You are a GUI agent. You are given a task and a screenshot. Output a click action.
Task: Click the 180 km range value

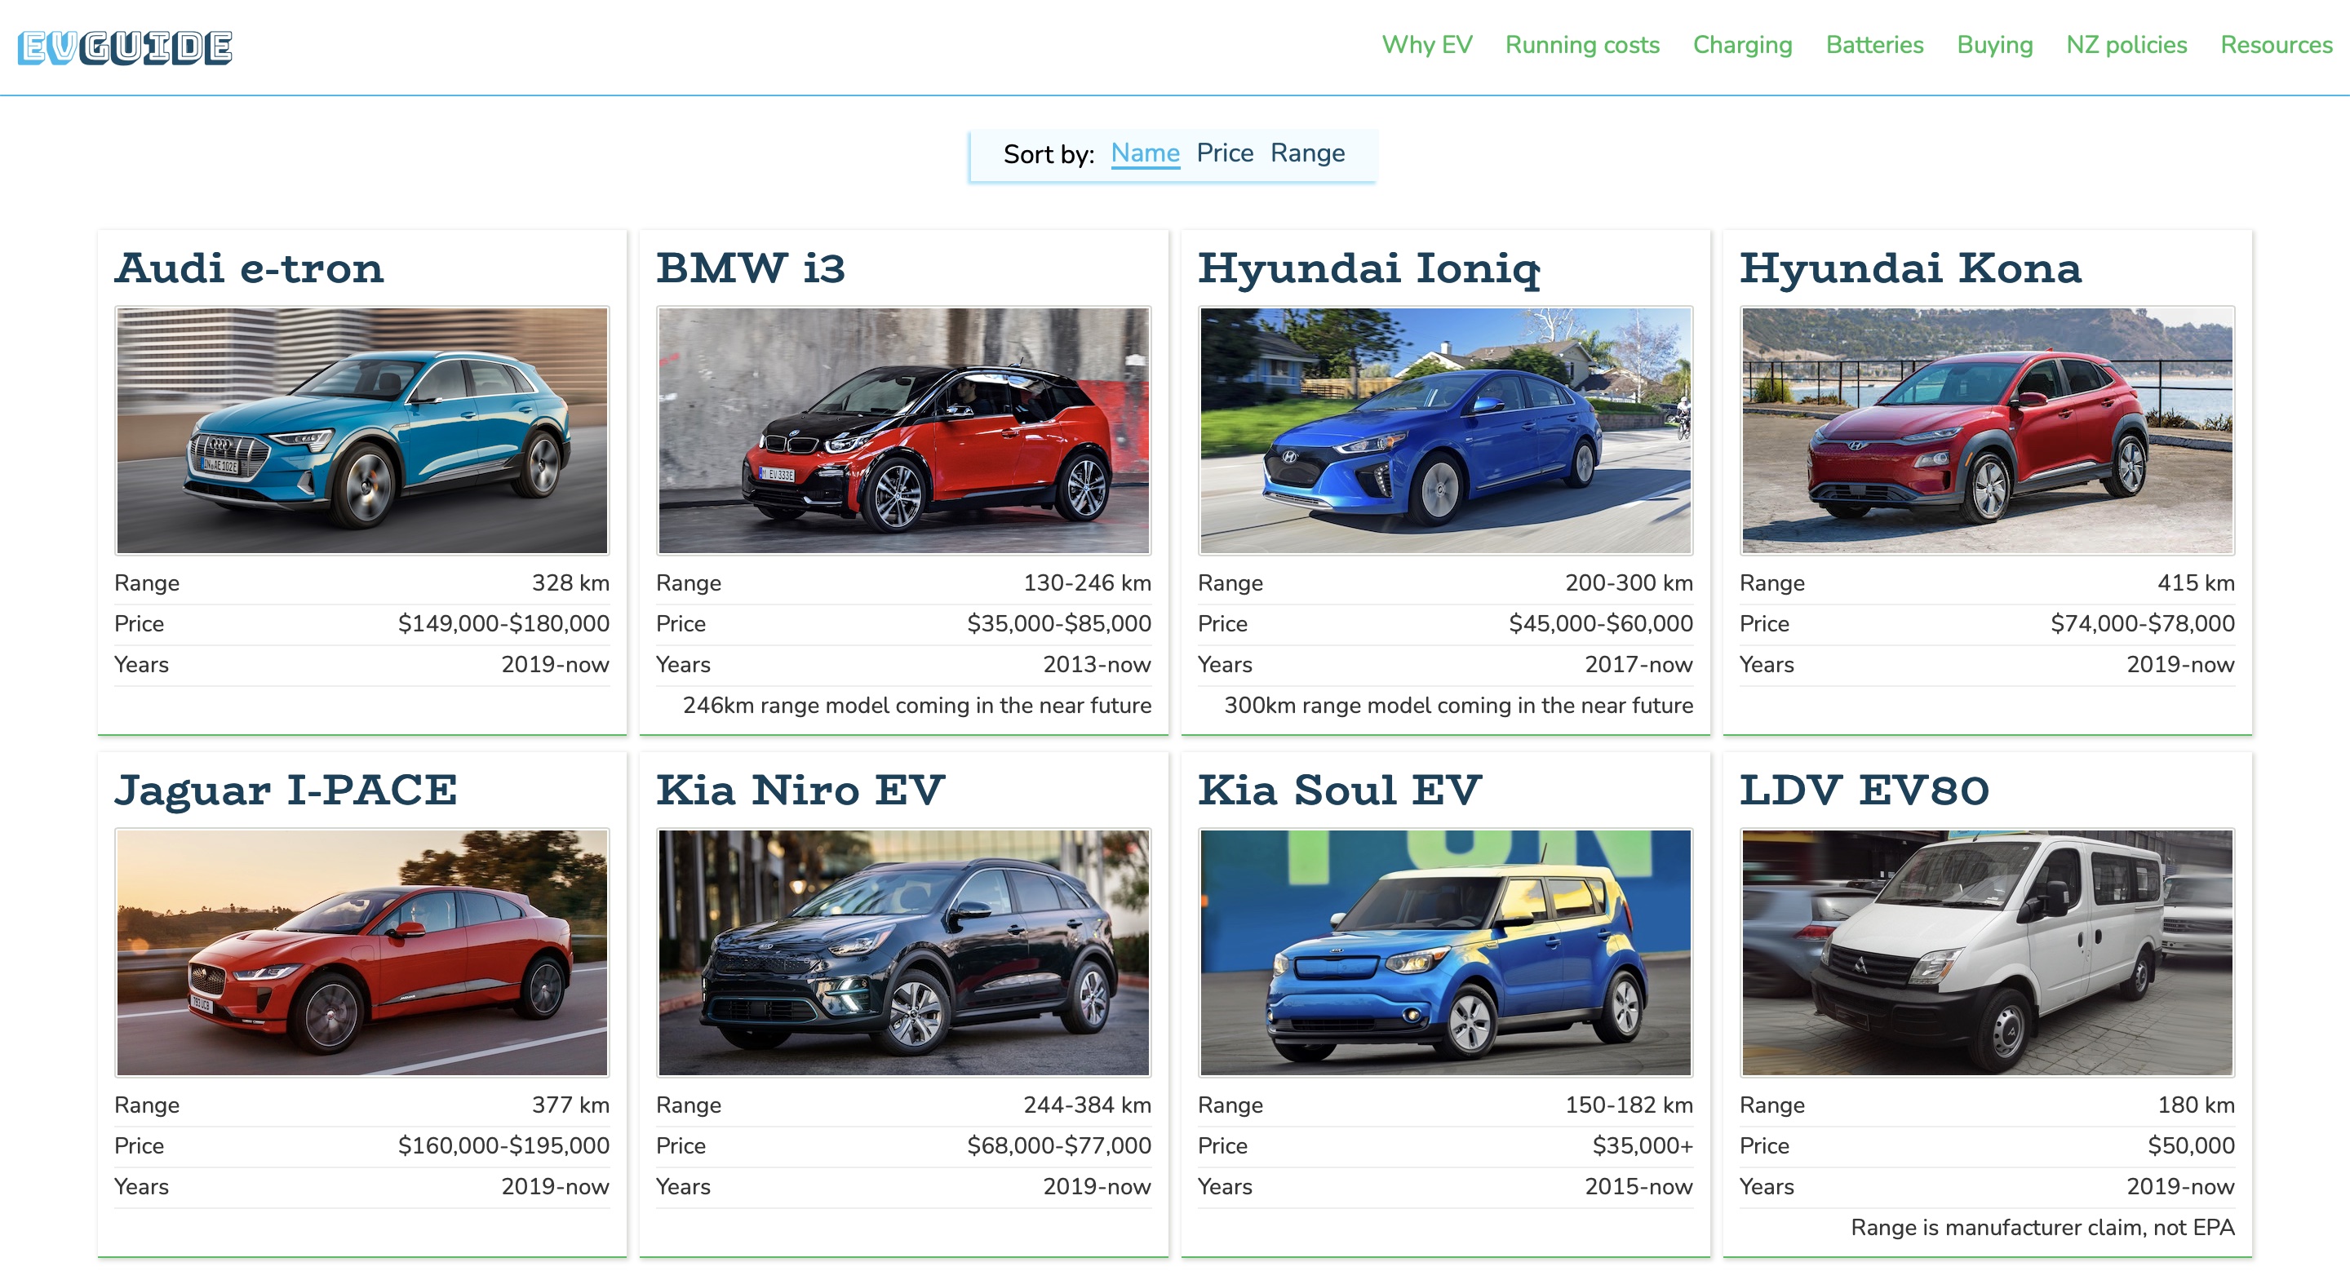click(x=2196, y=1105)
